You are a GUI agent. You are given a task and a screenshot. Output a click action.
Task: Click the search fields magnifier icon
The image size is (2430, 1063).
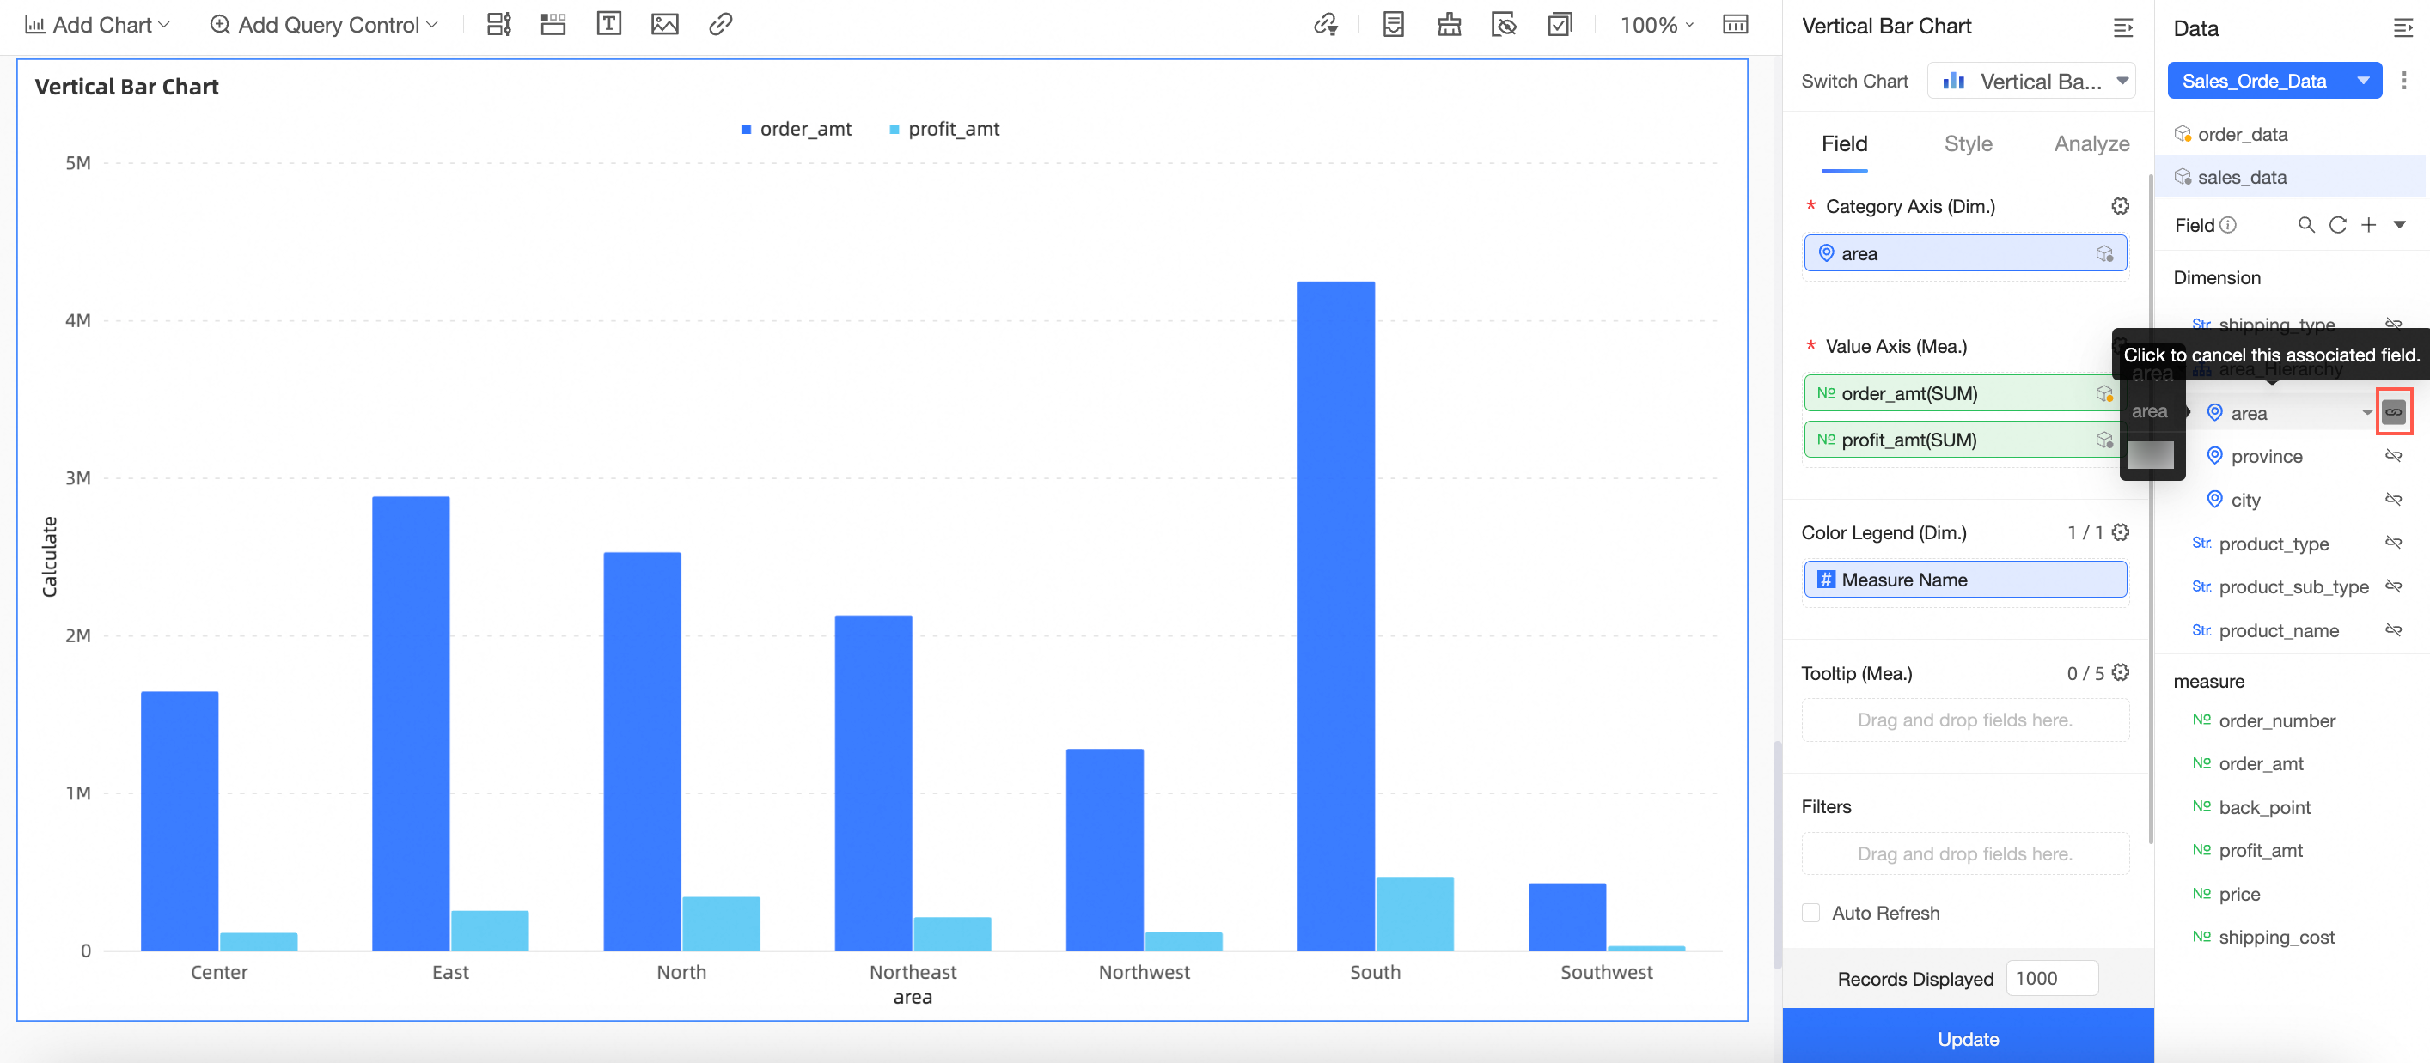point(2305,225)
